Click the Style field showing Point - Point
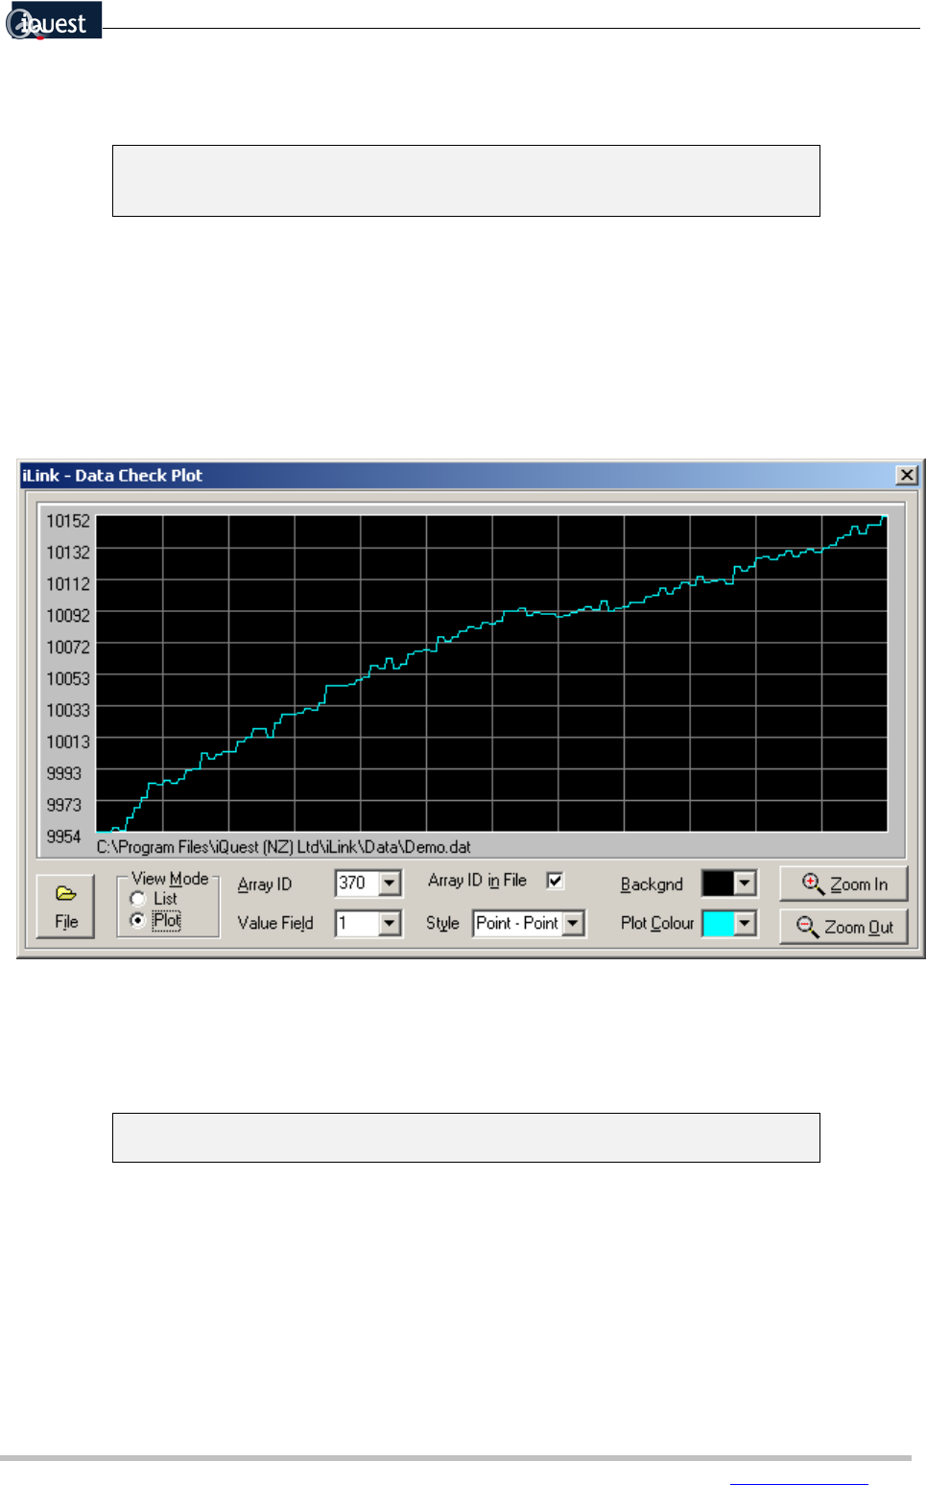Screen dimensions: 926x1485 click(x=517, y=923)
